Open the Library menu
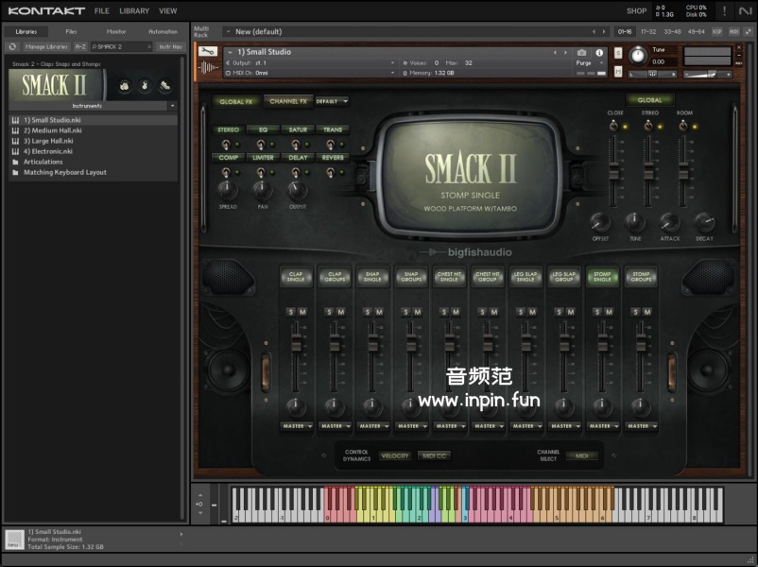 [134, 11]
